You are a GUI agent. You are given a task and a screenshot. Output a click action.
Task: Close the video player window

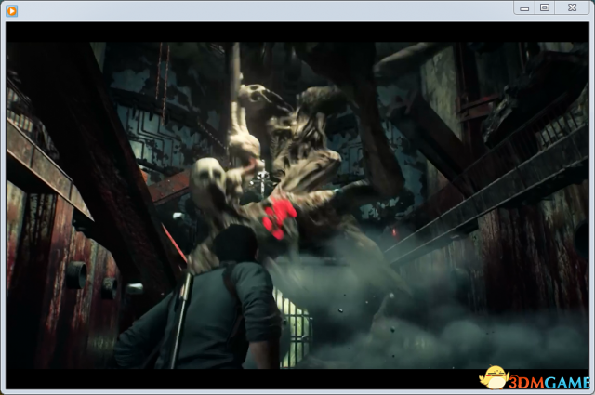(x=573, y=8)
